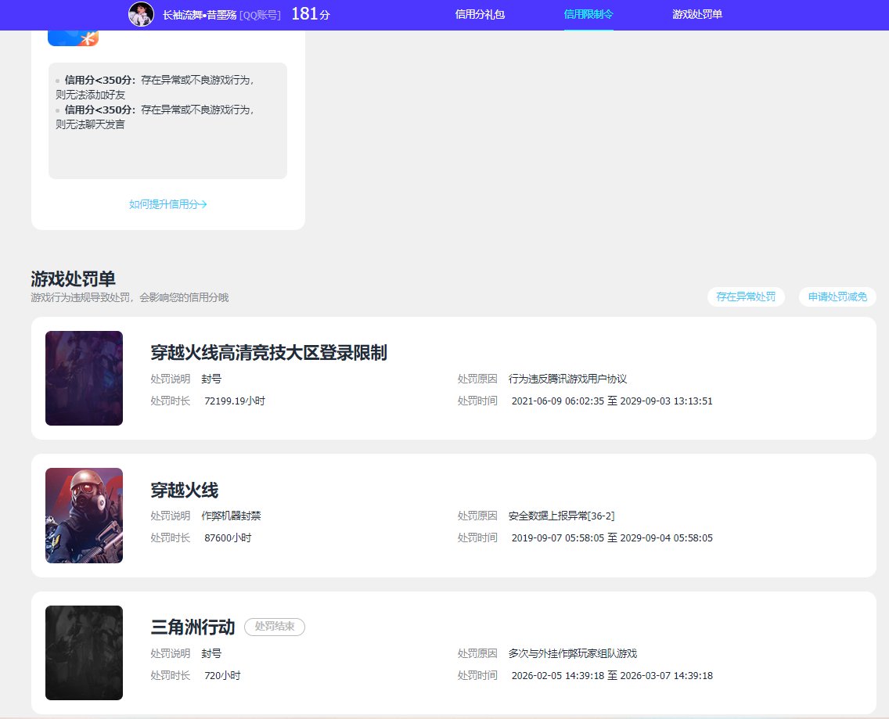Click the 72199.19小时 duration value
This screenshot has width=889, height=719.
pos(235,401)
